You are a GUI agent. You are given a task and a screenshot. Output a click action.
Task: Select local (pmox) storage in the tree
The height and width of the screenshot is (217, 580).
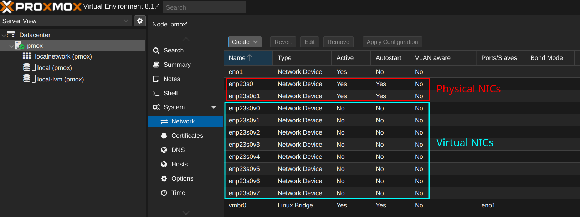tap(73, 68)
